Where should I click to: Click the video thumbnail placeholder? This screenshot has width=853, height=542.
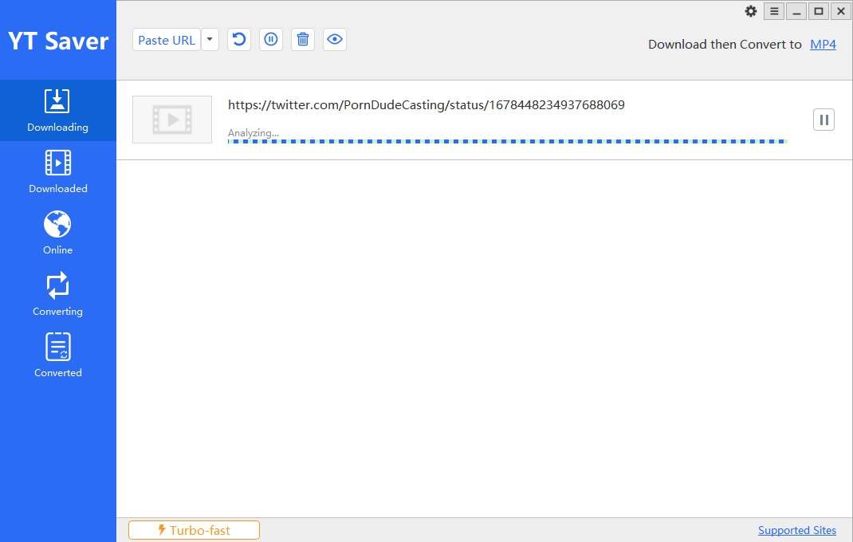(172, 120)
